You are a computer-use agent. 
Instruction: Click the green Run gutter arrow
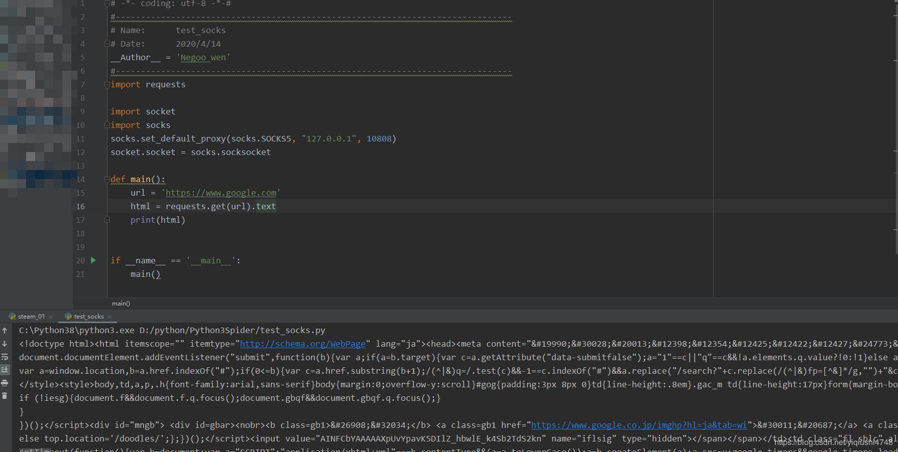[x=93, y=260]
